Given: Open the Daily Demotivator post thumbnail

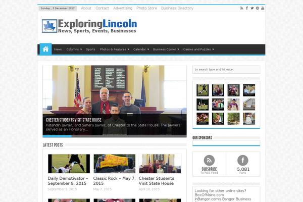Looking at the screenshot, I should pyautogui.click(x=69, y=164).
